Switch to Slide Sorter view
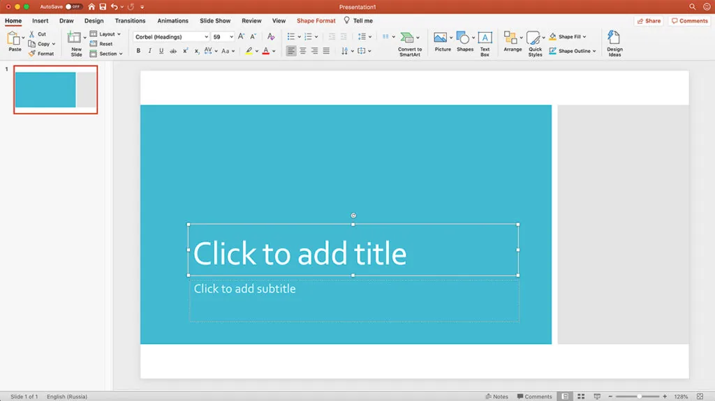Viewport: 715px width, 401px height. (x=581, y=396)
